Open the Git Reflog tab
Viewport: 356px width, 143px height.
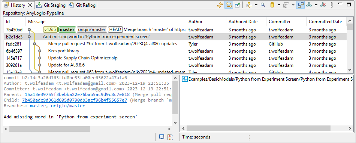click(x=82, y=5)
